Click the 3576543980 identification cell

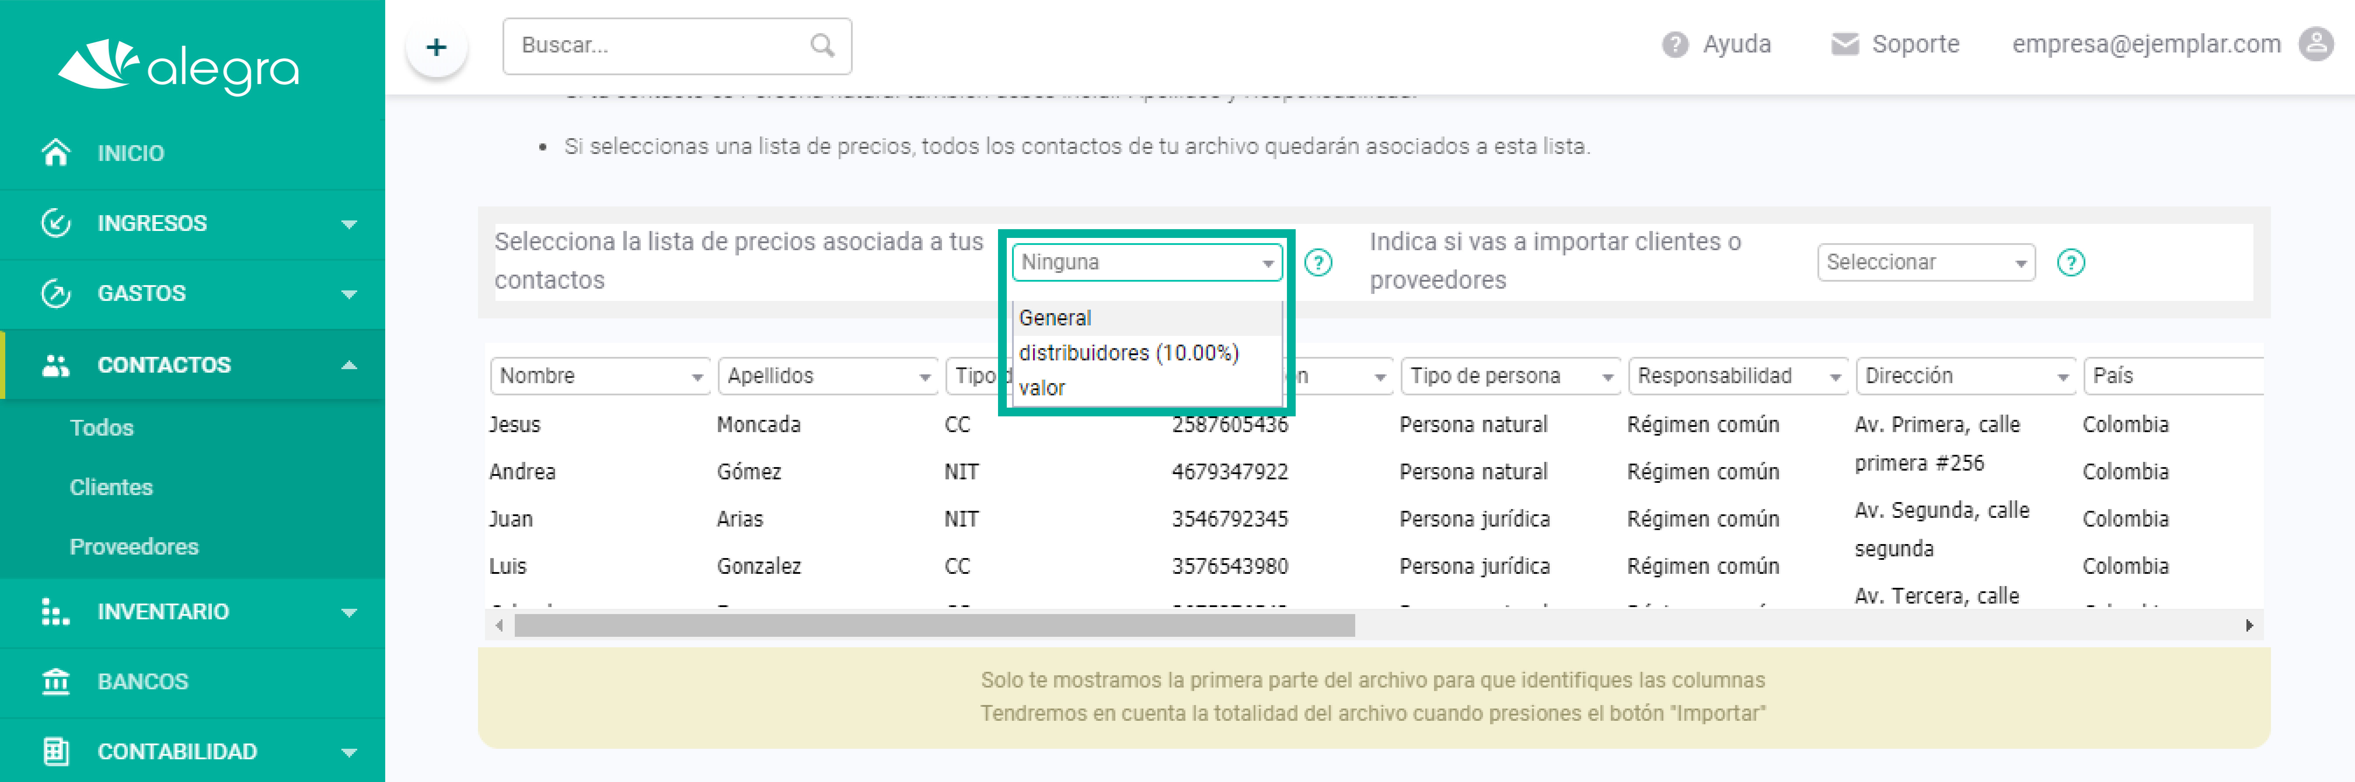(1230, 566)
